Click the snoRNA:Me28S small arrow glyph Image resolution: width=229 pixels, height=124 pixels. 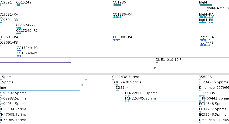click(207, 11)
